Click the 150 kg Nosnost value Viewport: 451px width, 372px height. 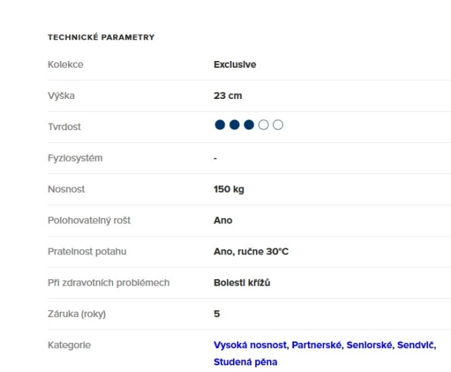coord(229,189)
